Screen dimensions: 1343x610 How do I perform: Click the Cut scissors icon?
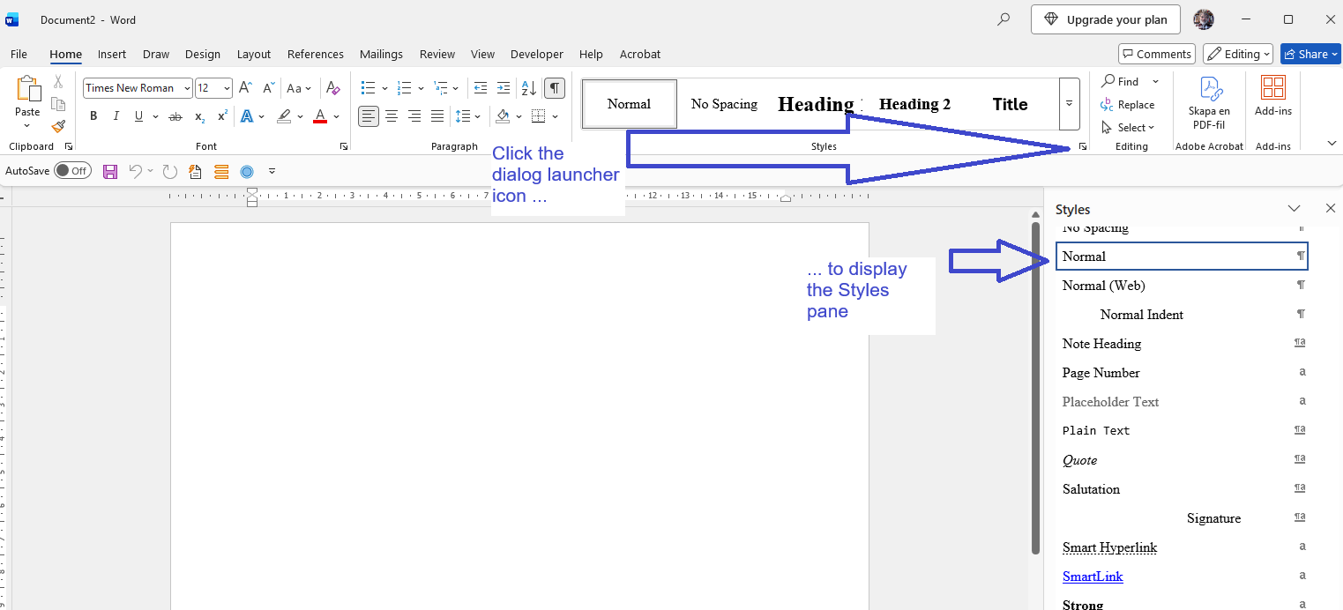point(58,82)
